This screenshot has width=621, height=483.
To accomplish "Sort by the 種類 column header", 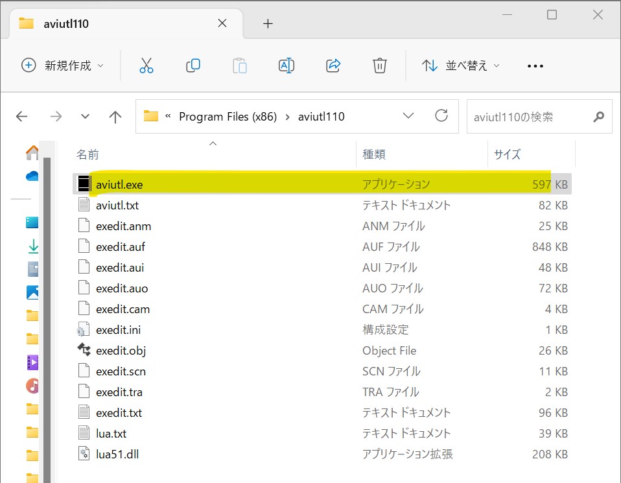I will (x=374, y=154).
